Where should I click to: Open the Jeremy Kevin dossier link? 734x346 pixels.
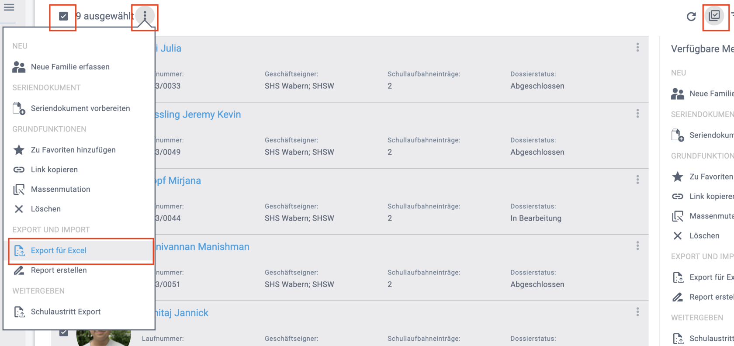pyautogui.click(x=198, y=114)
